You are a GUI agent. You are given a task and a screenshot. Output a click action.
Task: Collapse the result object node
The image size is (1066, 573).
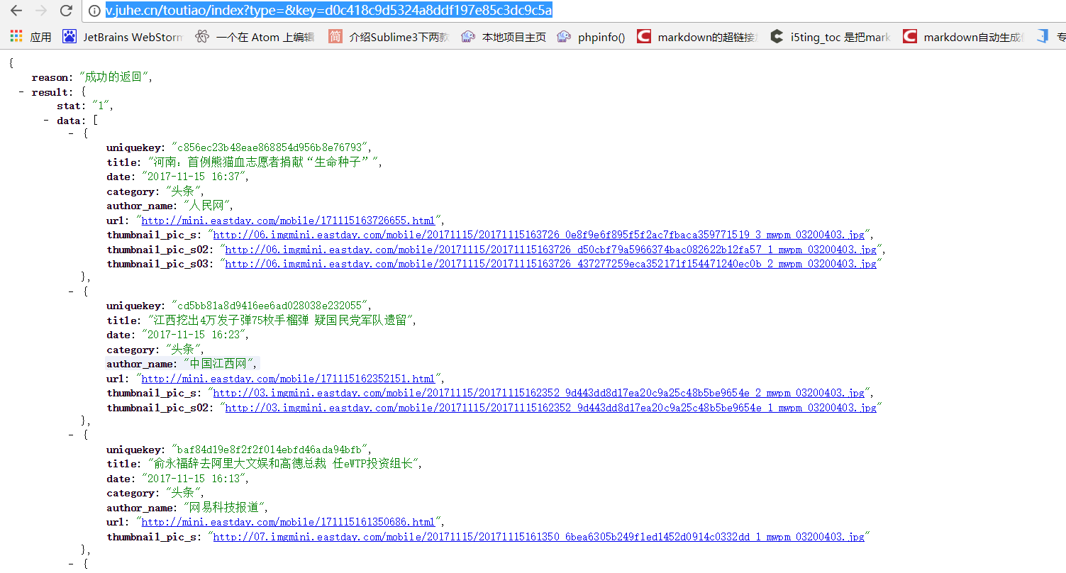tap(21, 92)
